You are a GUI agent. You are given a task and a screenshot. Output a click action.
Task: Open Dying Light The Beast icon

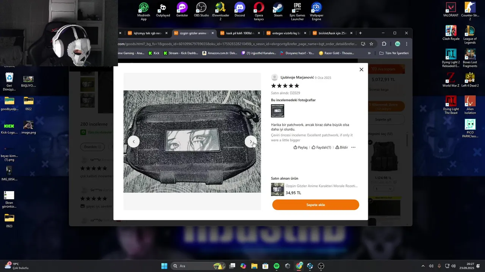tap(451, 105)
